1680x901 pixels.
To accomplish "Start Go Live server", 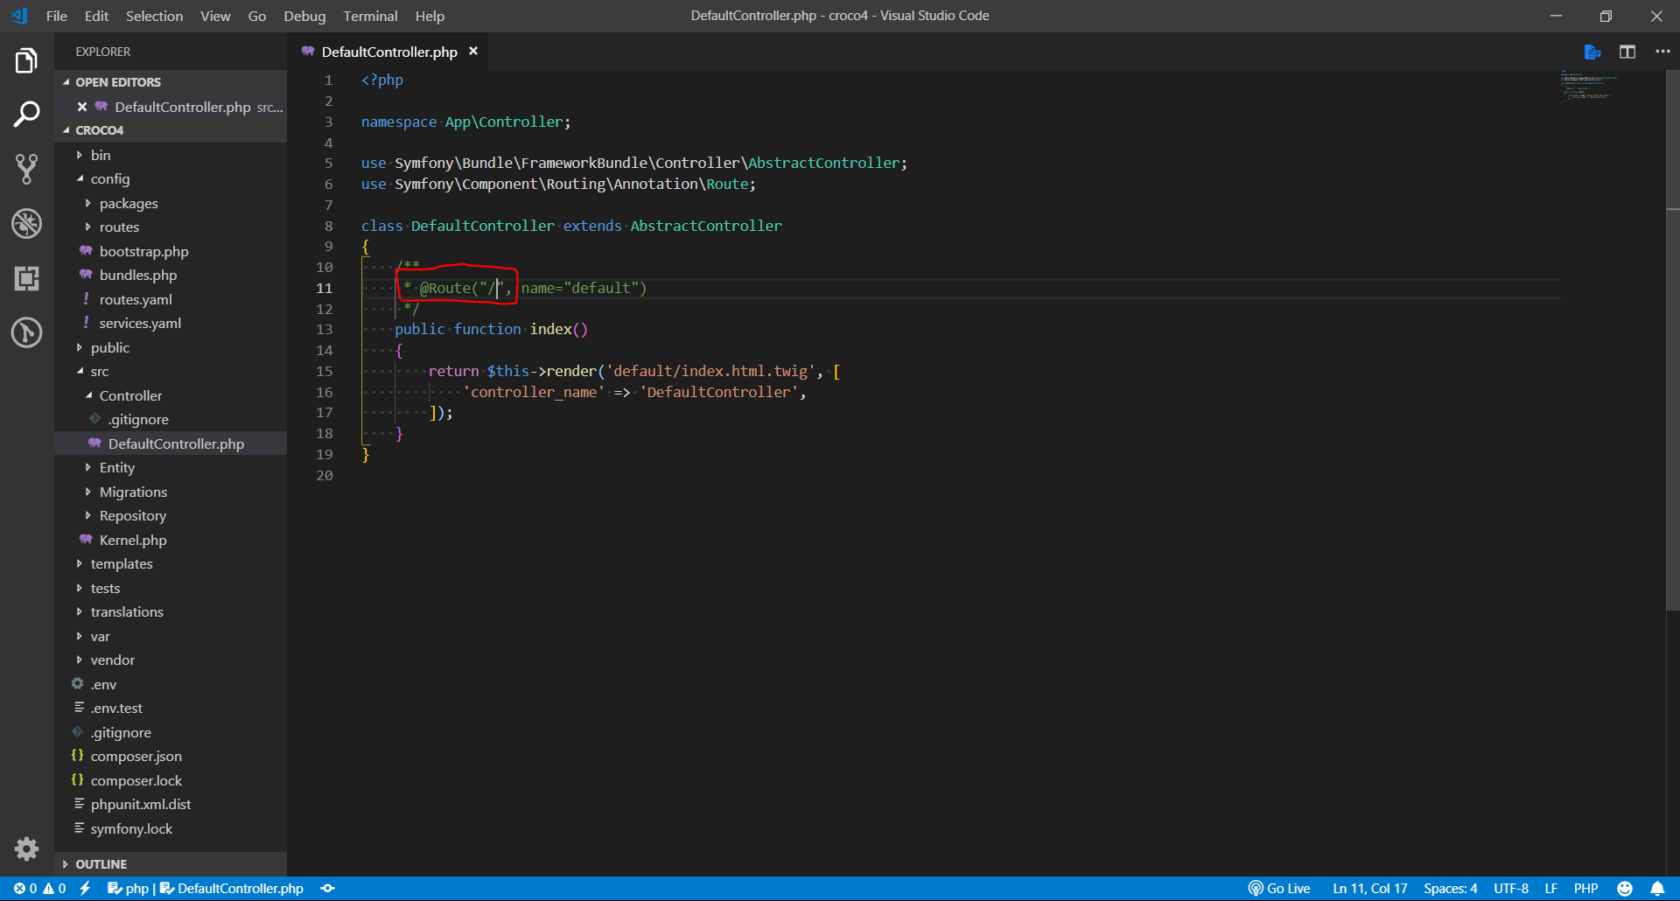I will 1278,889.
